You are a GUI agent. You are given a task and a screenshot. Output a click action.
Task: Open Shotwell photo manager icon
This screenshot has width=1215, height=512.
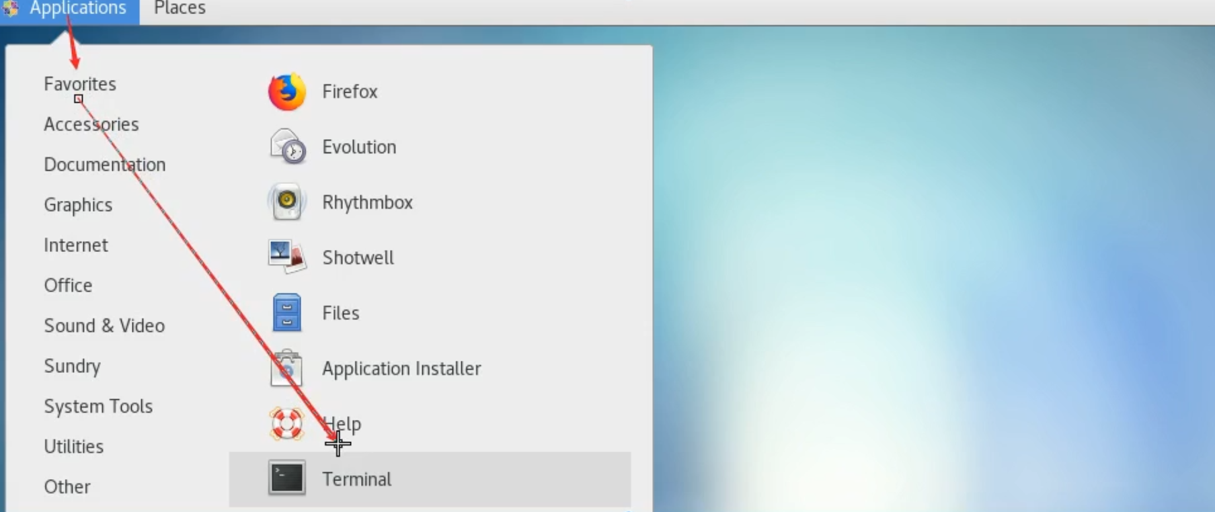point(287,257)
